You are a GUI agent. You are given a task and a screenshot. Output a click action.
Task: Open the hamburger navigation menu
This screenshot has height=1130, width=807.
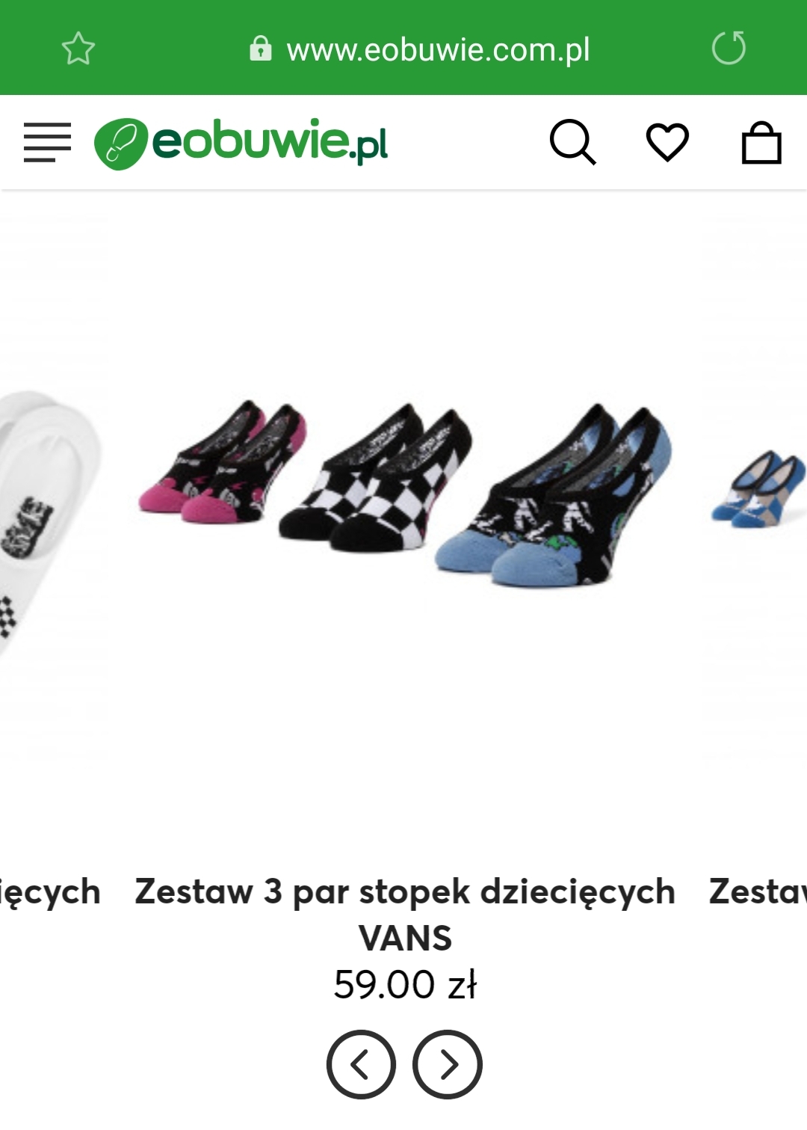(x=47, y=142)
